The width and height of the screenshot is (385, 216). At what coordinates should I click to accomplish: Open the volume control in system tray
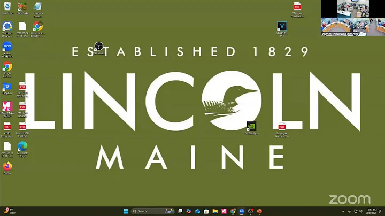pyautogui.click(x=361, y=211)
